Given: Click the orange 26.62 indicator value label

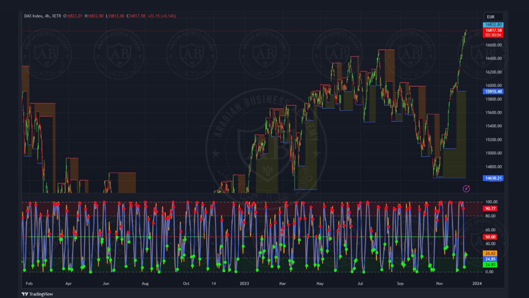Looking at the screenshot, I should point(490,253).
